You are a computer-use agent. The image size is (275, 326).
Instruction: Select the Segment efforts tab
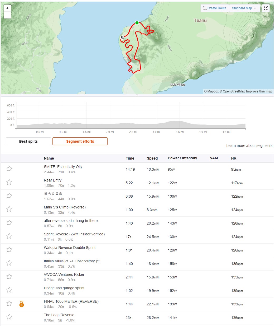pyautogui.click(x=80, y=141)
